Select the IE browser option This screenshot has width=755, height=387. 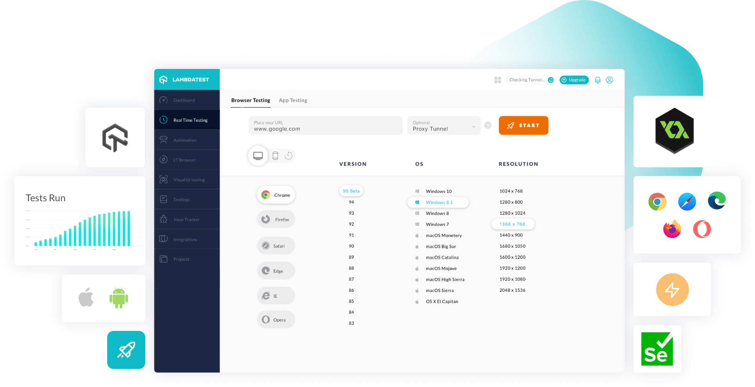point(276,296)
